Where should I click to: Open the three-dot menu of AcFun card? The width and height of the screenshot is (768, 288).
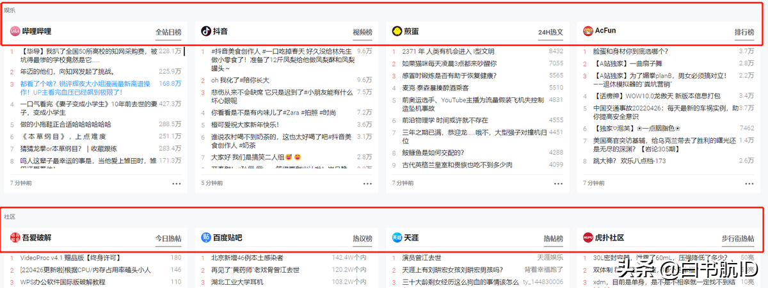749,183
